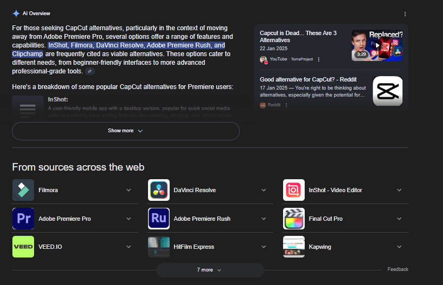The width and height of the screenshot is (443, 285).
Task: Click the VEED.IO green logo icon
Action: pos(23,247)
